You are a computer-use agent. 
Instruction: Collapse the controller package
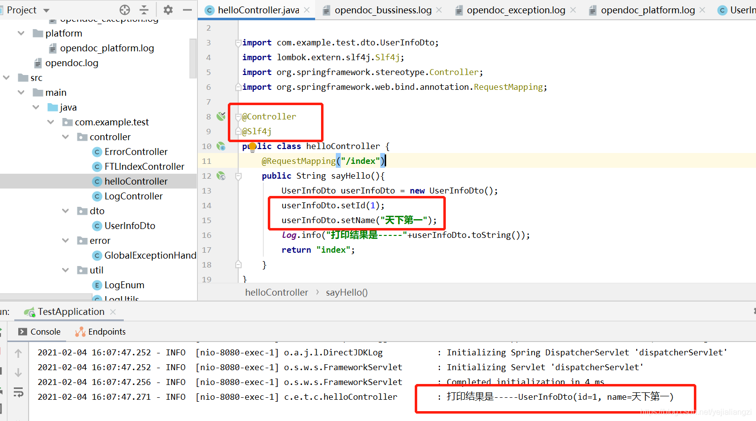(65, 137)
